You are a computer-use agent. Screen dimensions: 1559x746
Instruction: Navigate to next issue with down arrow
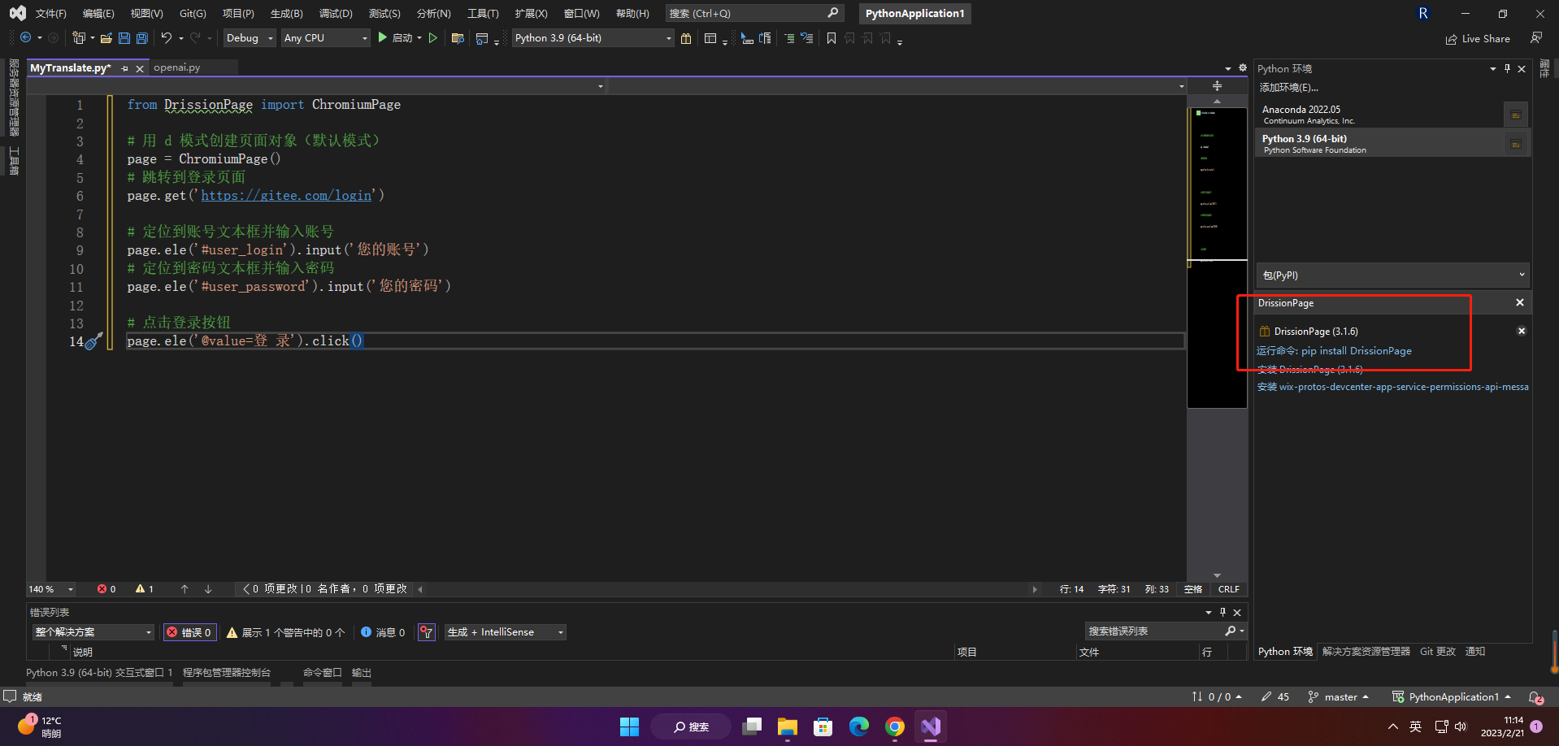208,589
